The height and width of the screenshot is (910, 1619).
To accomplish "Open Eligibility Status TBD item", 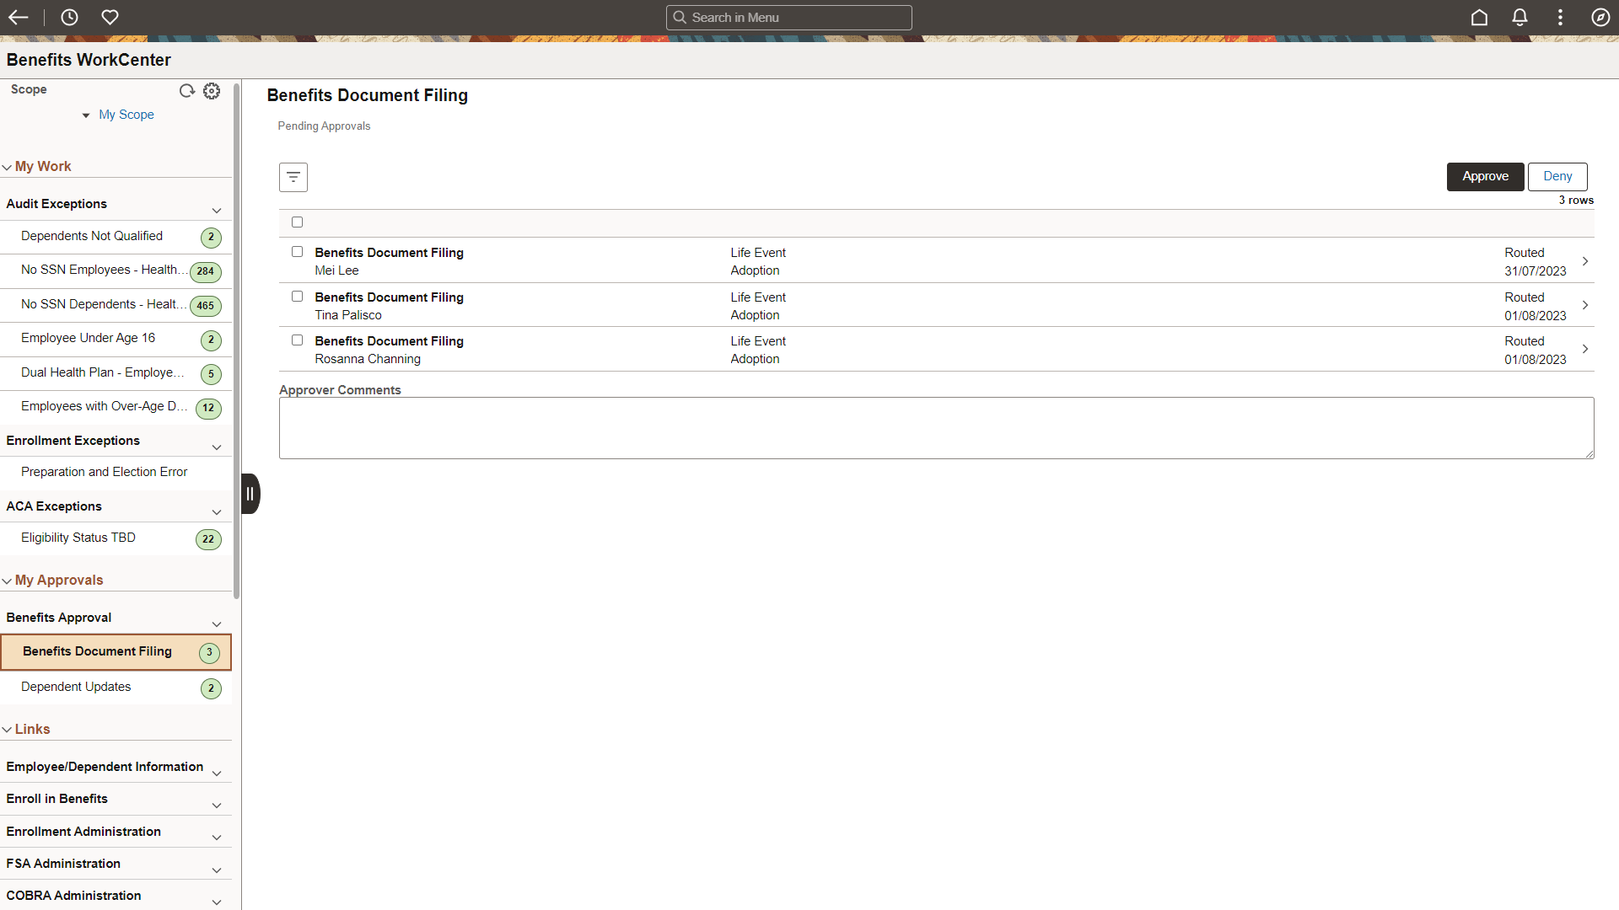I will (x=78, y=538).
